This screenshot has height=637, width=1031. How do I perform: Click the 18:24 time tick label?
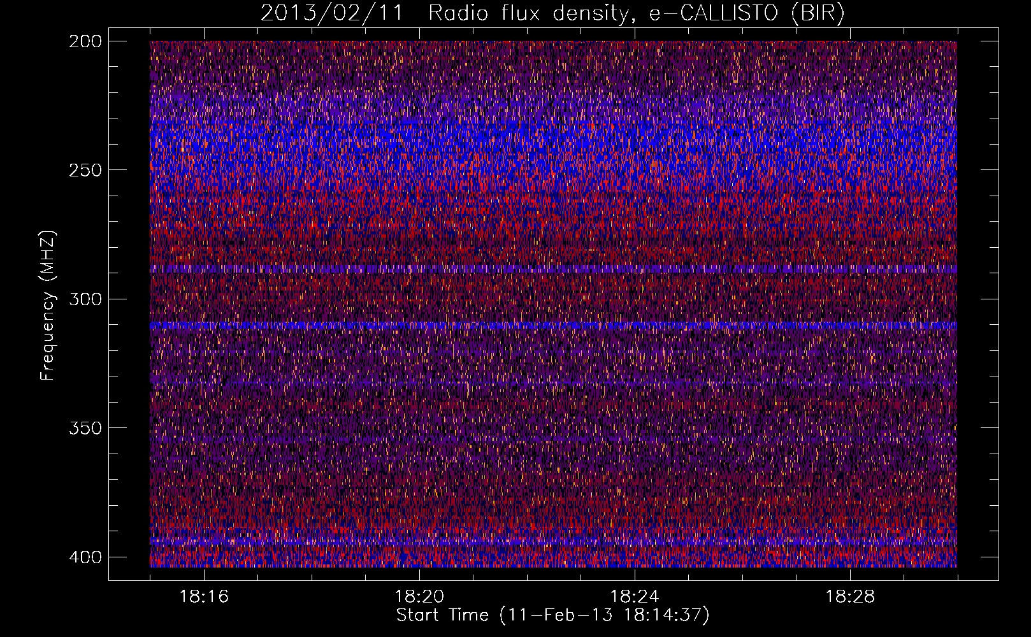pyautogui.click(x=635, y=597)
